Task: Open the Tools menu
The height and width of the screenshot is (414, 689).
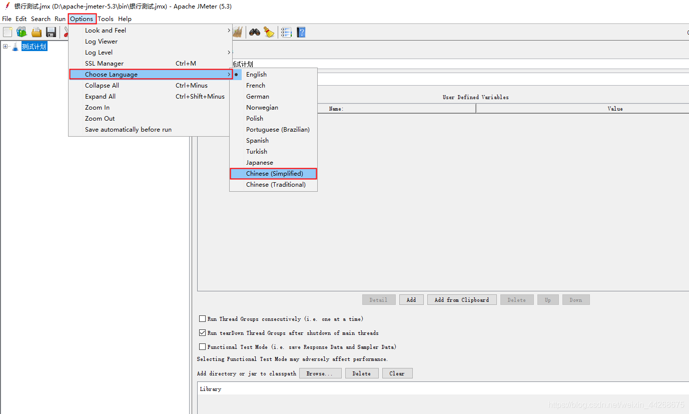Action: (106, 19)
